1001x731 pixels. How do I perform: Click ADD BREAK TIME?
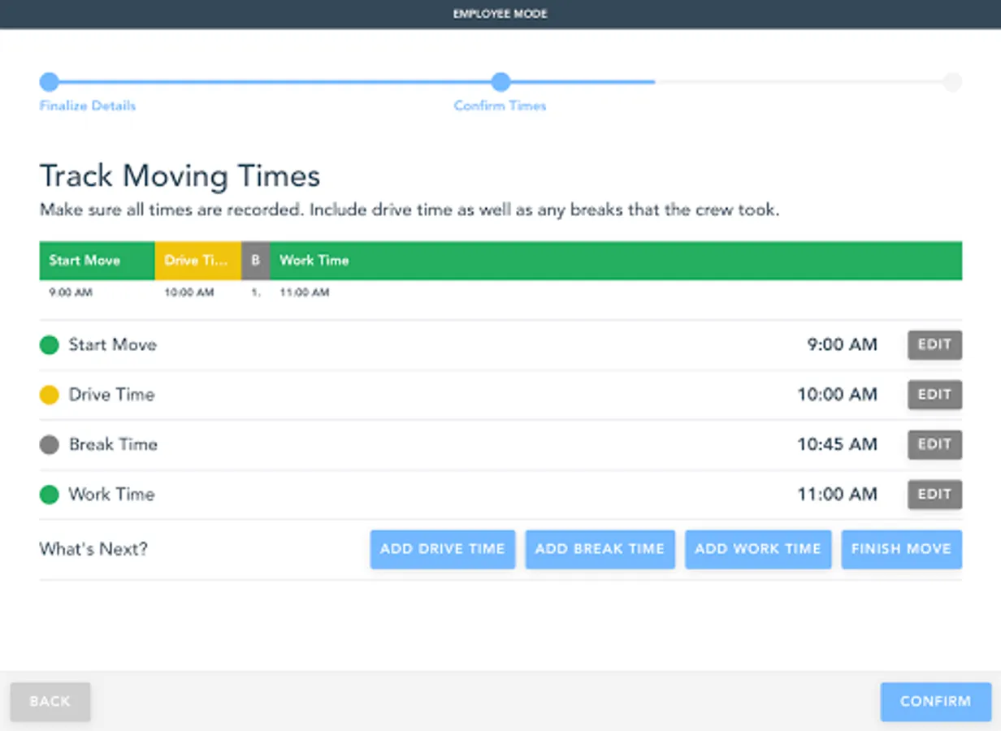click(x=600, y=549)
